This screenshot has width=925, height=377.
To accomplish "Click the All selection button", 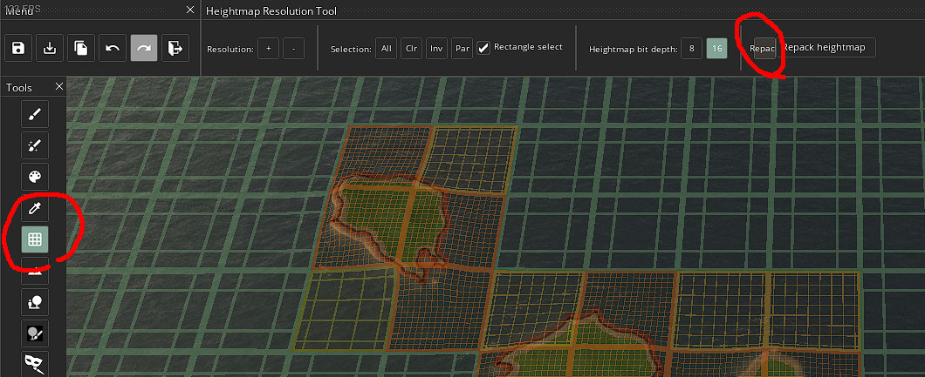I will [x=386, y=49].
